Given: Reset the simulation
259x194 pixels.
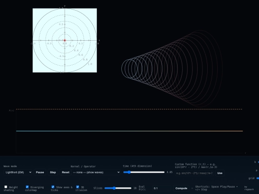Looking at the screenshot, I should click(x=66, y=172).
